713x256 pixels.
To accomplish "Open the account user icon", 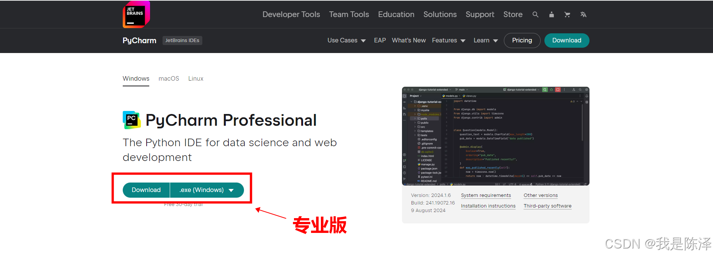I will tap(552, 14).
